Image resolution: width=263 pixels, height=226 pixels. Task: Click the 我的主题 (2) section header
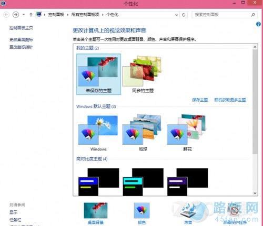87,48
